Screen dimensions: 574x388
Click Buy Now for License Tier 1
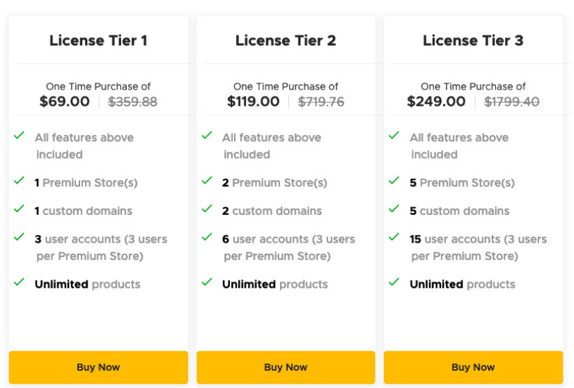98,367
